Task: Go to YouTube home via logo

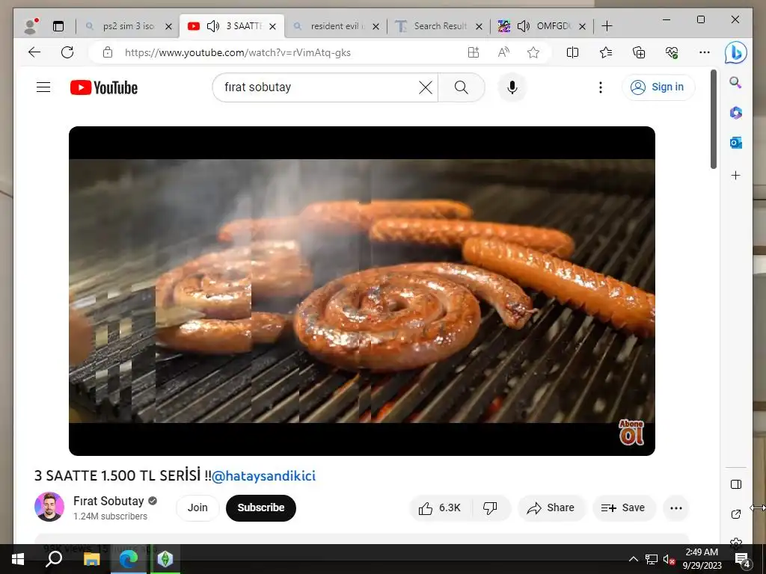Action: [x=104, y=88]
